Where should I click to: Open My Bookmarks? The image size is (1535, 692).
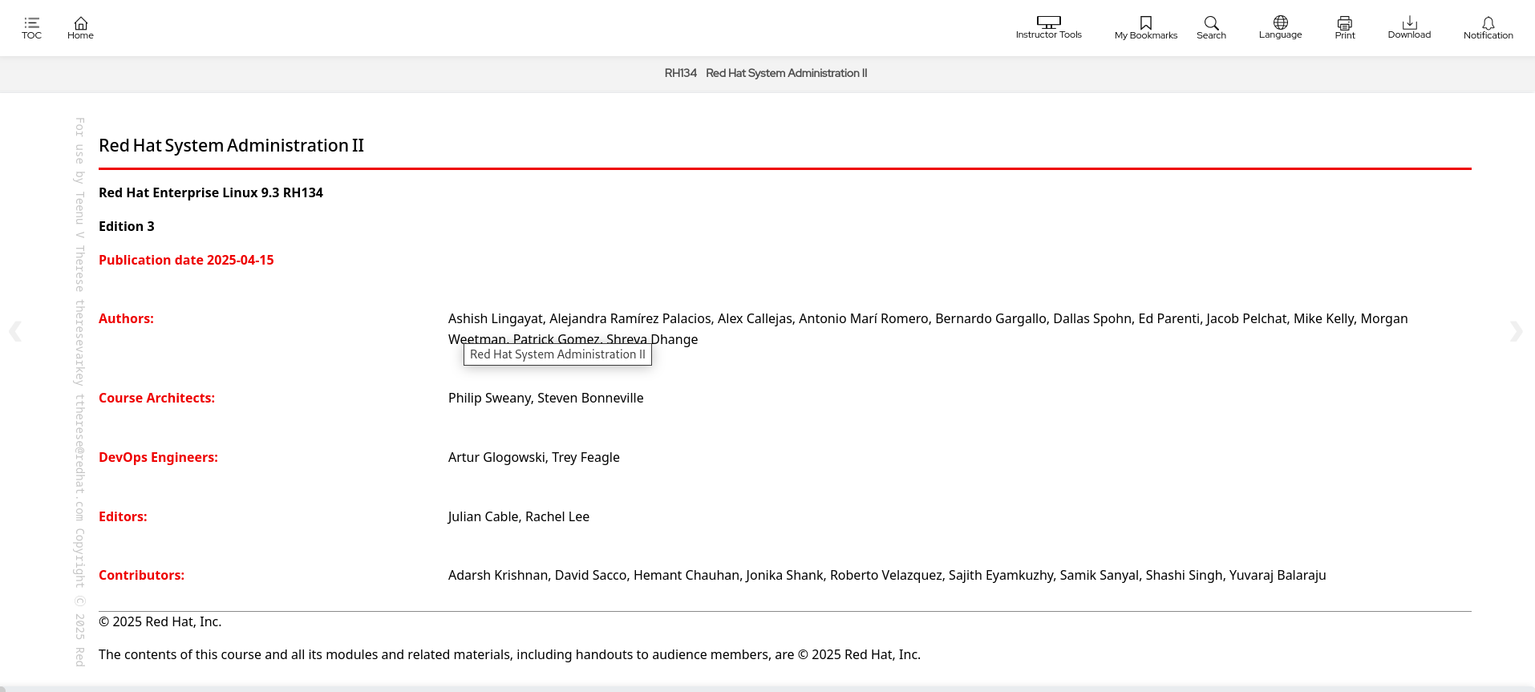coord(1146,28)
